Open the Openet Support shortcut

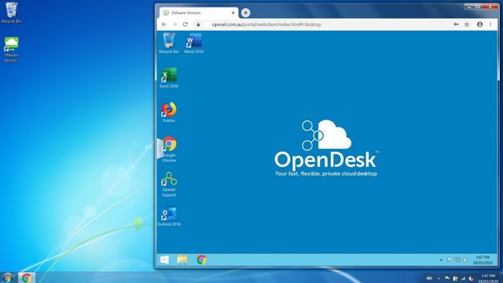pyautogui.click(x=169, y=184)
